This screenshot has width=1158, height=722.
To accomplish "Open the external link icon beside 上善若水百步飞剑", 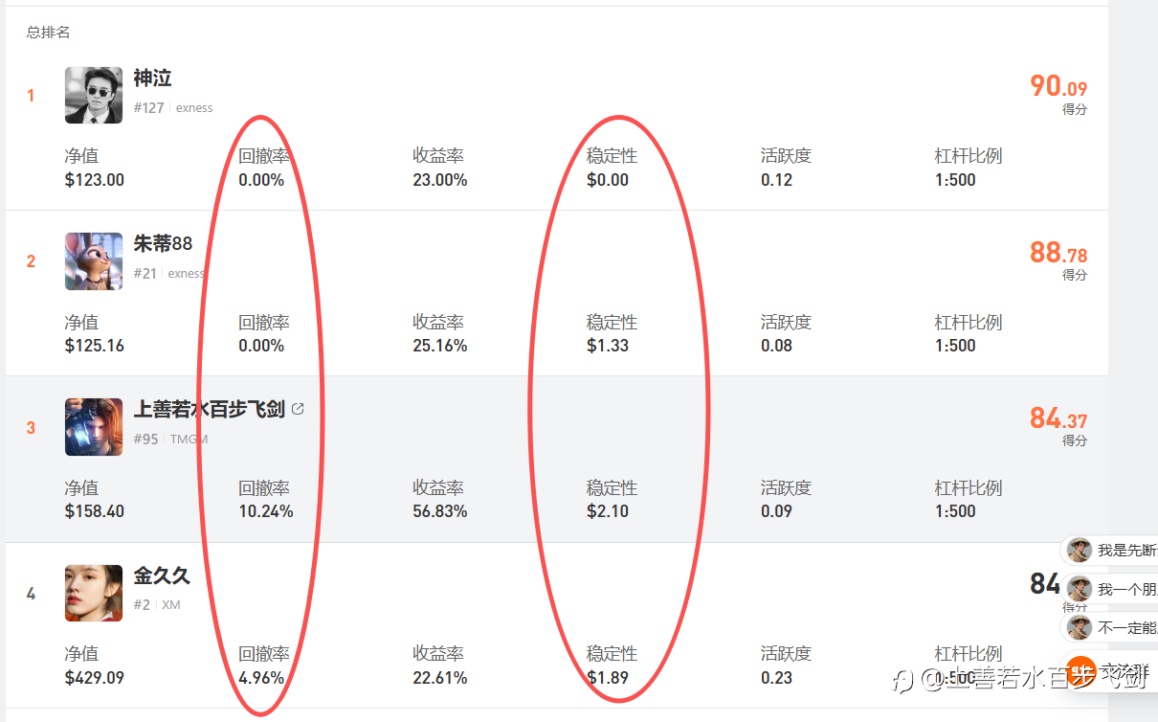I will click(298, 409).
